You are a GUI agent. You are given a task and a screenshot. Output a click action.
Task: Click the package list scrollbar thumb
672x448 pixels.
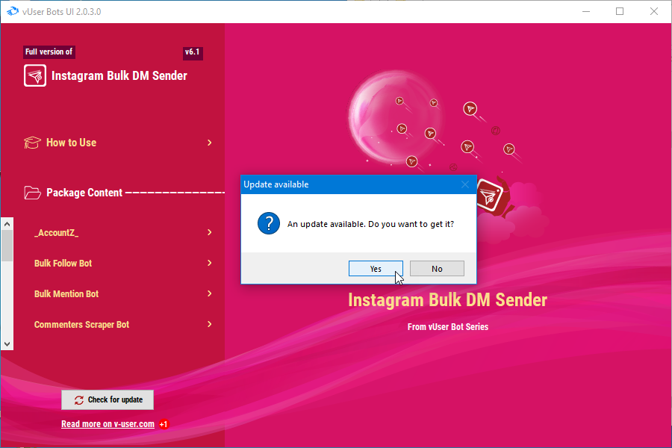click(x=7, y=246)
